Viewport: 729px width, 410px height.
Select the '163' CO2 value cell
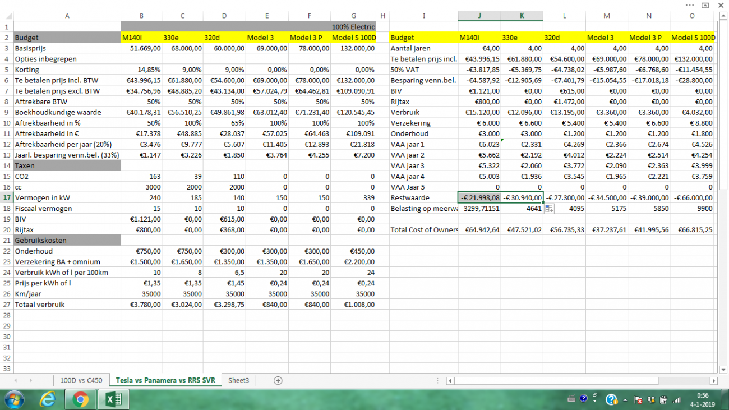coord(141,176)
